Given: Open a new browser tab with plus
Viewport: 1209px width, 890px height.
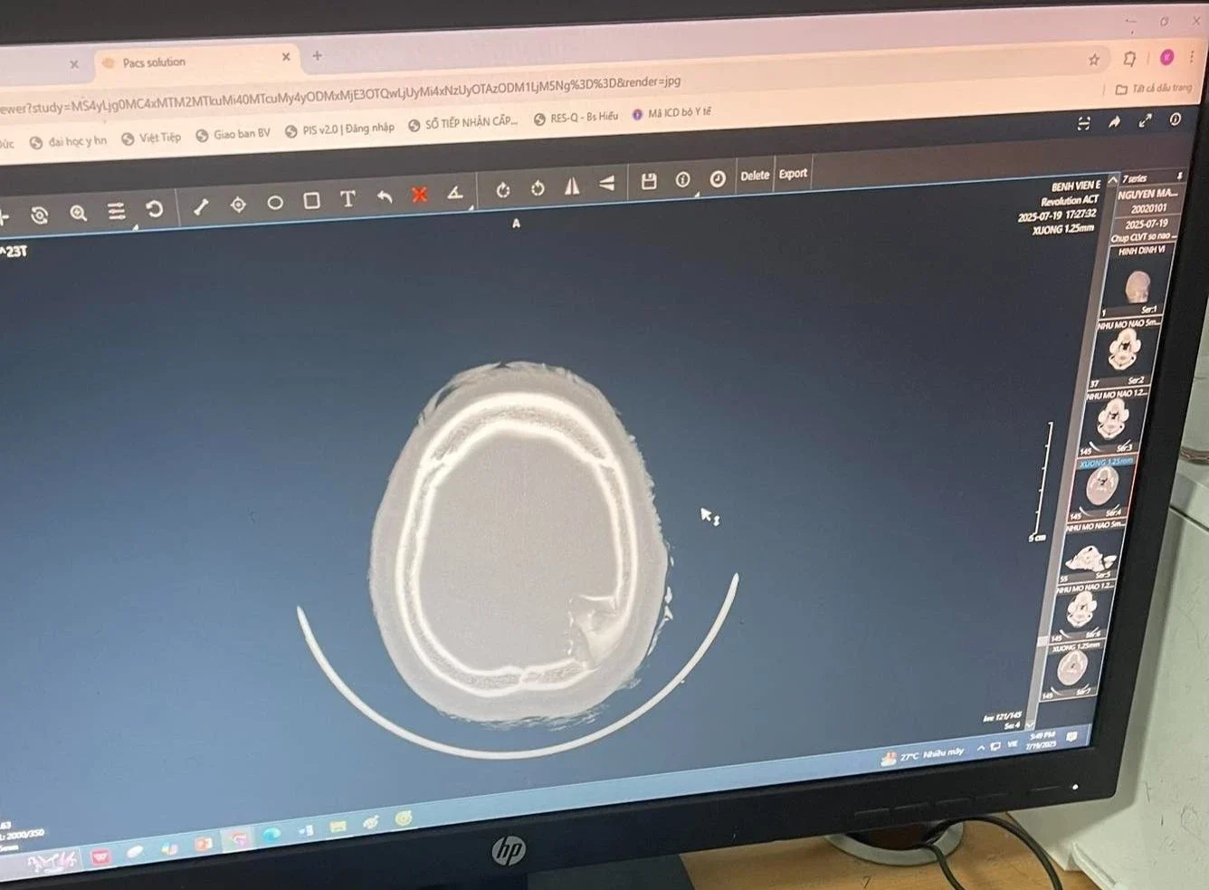Looking at the screenshot, I should tap(317, 56).
